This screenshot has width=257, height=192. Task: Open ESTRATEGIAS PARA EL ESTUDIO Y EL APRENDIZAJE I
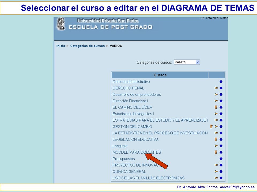[160, 120]
